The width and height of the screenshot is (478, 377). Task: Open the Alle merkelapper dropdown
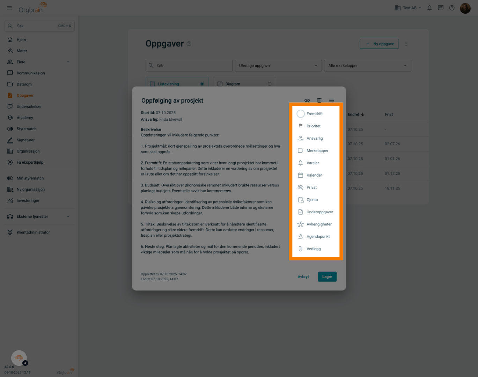[x=368, y=66]
